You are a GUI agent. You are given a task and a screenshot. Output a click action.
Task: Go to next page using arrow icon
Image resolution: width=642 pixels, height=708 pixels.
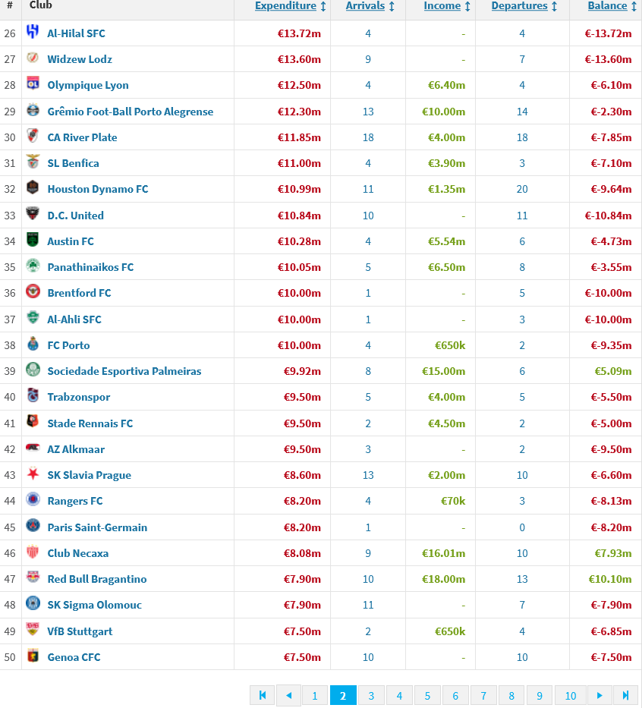598,695
